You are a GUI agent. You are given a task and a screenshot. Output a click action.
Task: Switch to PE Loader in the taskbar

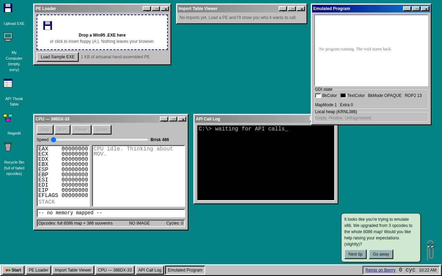point(38,270)
